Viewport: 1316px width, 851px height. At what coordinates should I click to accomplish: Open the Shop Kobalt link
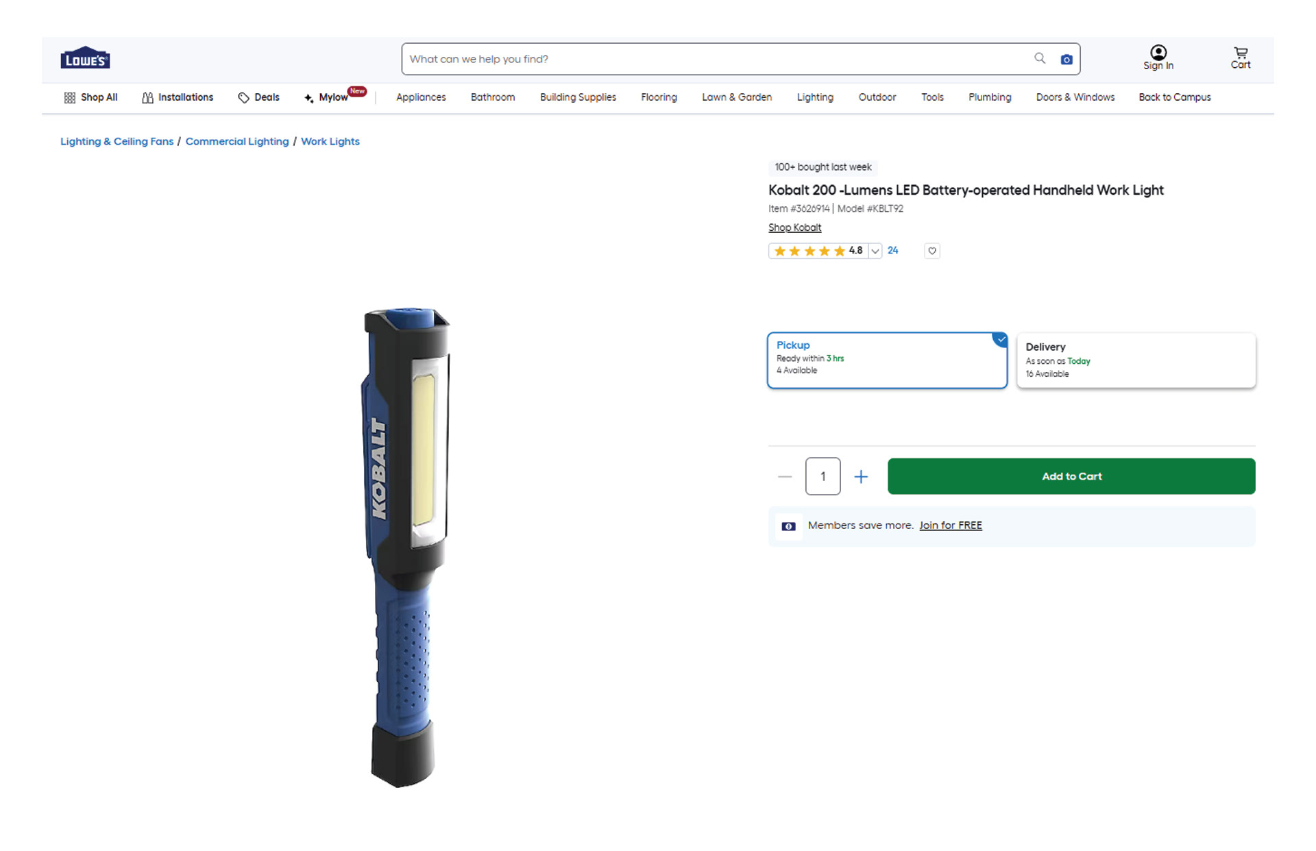click(x=794, y=227)
